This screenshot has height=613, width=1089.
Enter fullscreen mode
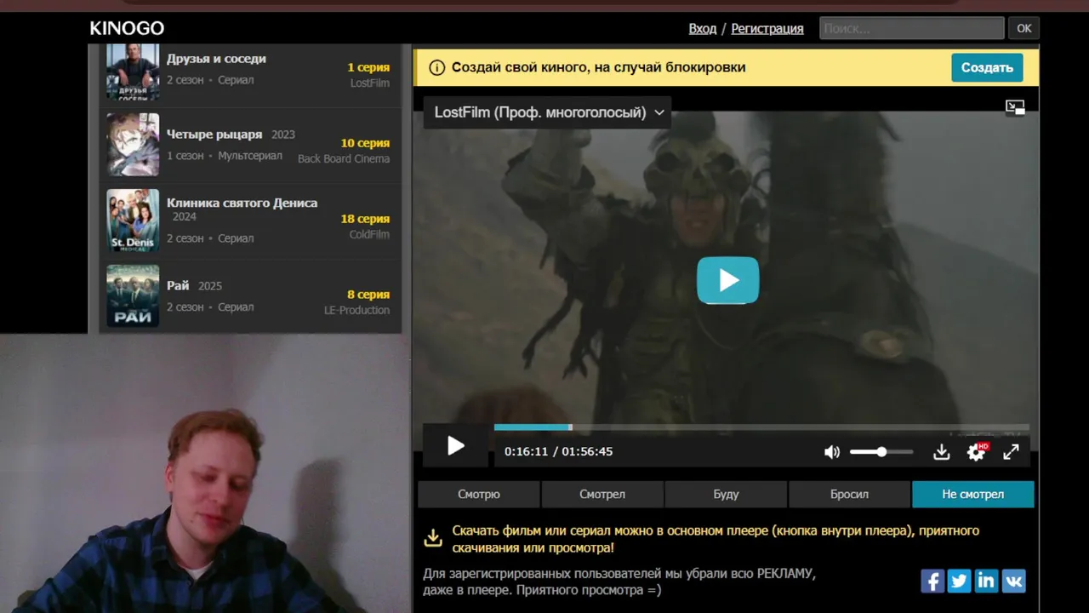click(x=1011, y=452)
